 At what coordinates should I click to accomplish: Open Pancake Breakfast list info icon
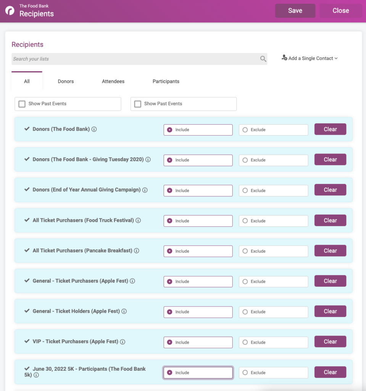click(136, 251)
